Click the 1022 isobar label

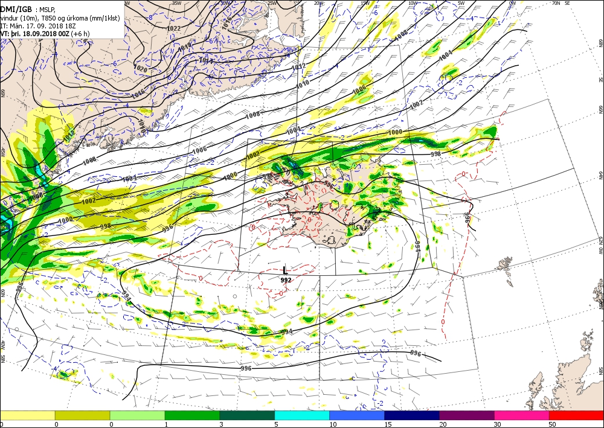(x=174, y=28)
